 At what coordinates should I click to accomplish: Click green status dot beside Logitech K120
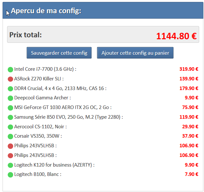tap(10, 165)
